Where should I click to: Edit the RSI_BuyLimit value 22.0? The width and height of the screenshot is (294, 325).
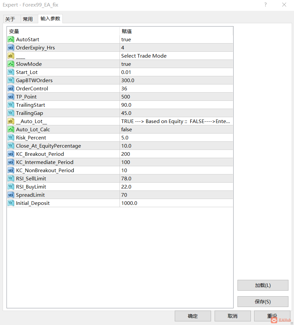(x=176, y=187)
